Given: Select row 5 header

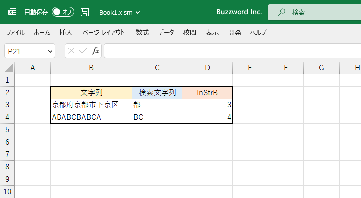Looking at the screenshot, I should point(7,130).
